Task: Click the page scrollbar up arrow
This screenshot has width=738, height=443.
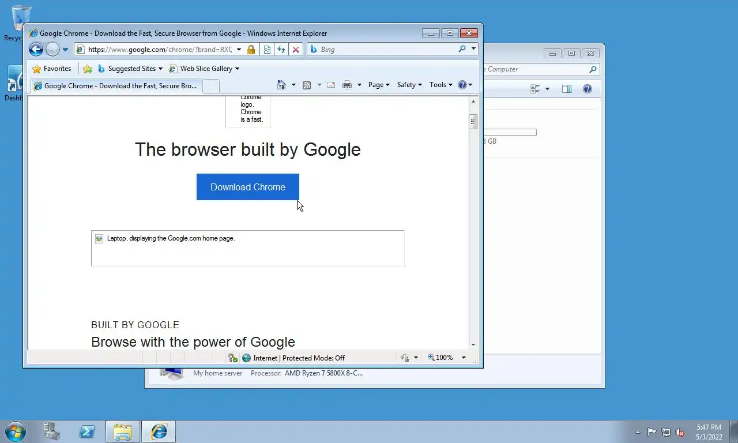Action: pos(473,102)
